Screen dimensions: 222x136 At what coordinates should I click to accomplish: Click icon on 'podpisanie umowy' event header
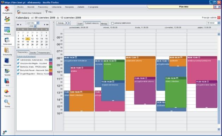tap(138, 58)
